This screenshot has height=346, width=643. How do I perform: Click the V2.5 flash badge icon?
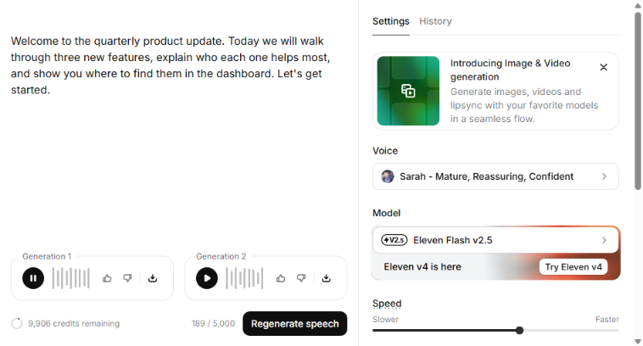pos(394,240)
